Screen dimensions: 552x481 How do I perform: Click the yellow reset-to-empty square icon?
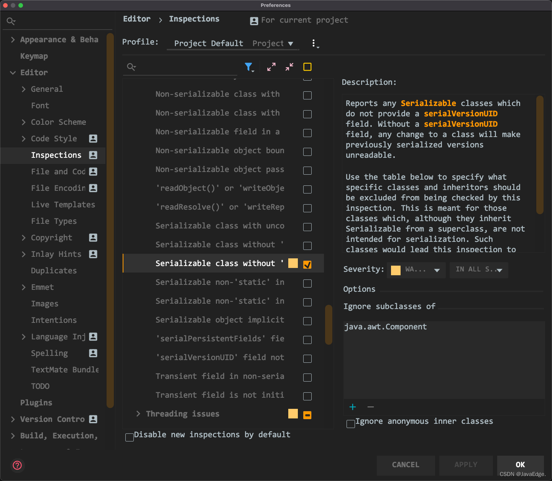[x=307, y=67]
